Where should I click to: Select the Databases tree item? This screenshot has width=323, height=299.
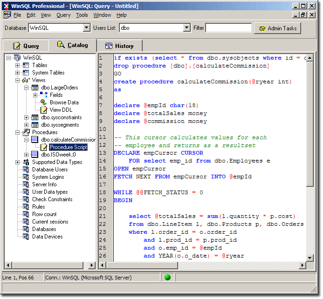44,229
